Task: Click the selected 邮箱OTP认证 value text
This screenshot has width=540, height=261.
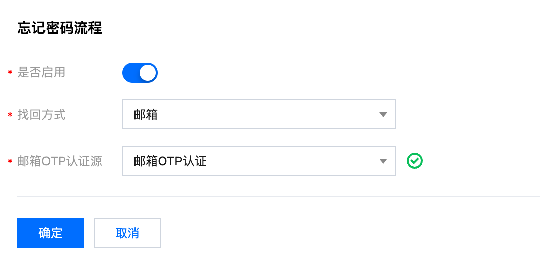Action: 170,161
